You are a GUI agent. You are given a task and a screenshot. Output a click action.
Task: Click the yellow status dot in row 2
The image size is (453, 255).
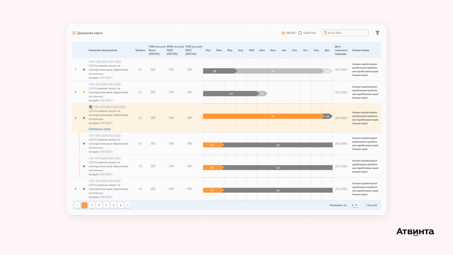[x=84, y=92]
